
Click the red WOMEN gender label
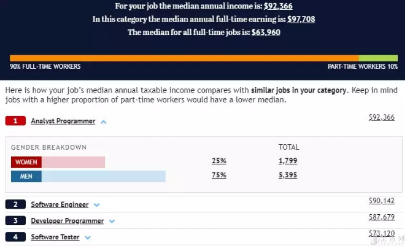[26, 162]
